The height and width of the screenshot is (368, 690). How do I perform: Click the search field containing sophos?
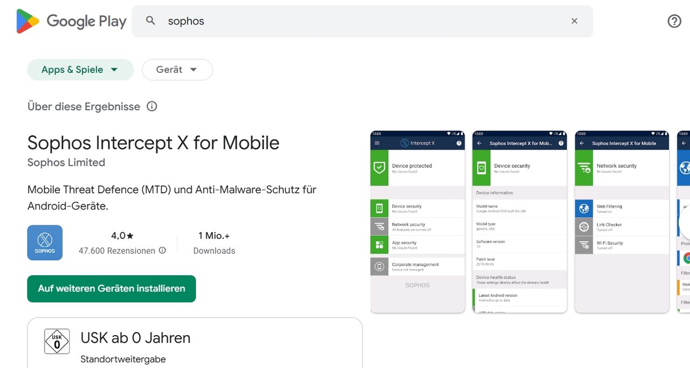point(362,21)
